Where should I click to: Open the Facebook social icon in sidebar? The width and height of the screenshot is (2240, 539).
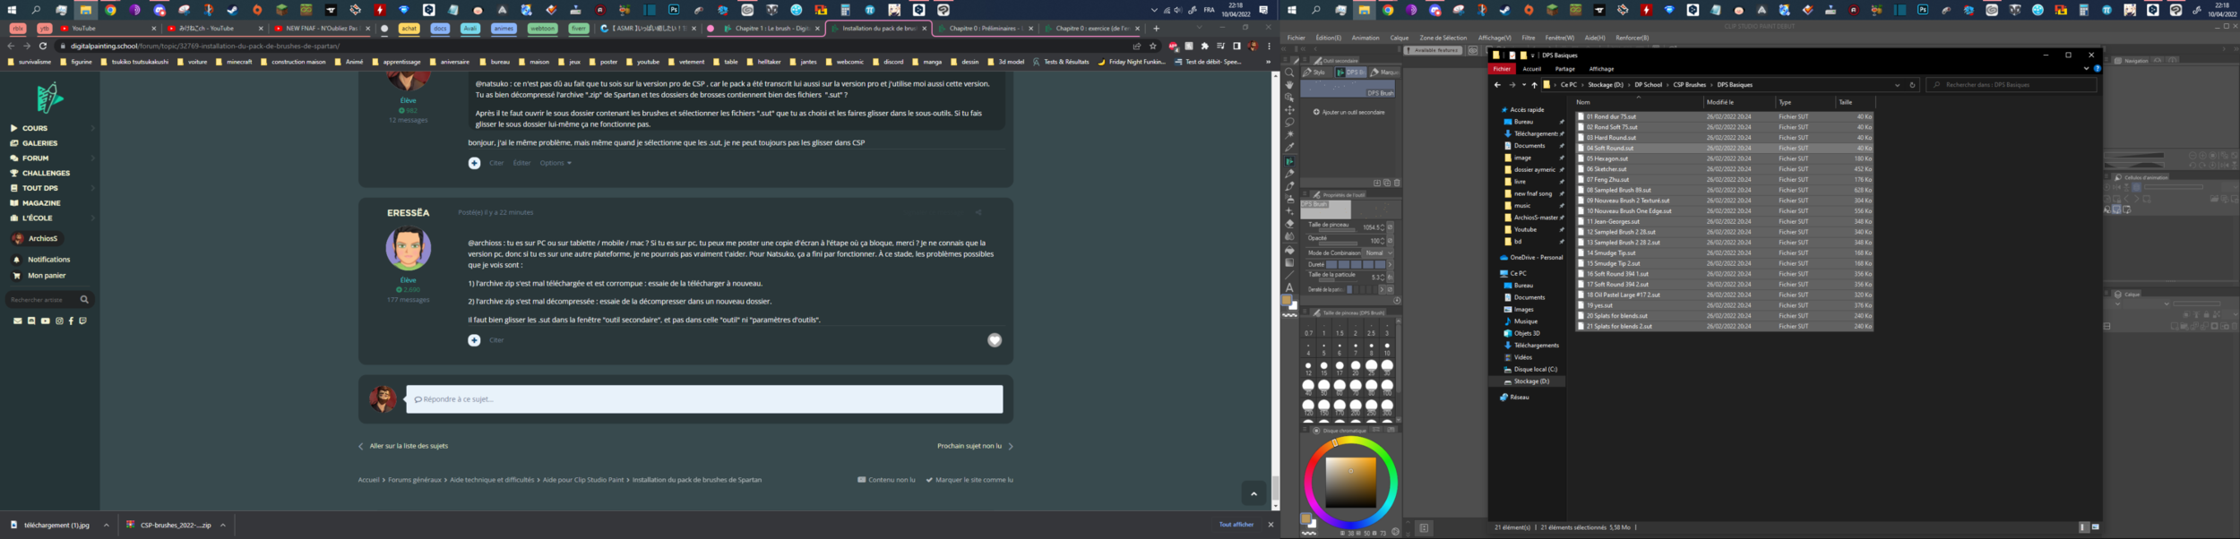[x=71, y=321]
